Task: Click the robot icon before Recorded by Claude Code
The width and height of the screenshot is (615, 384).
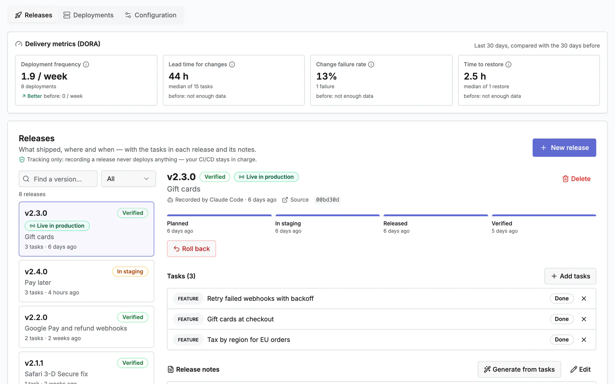Action: click(170, 200)
